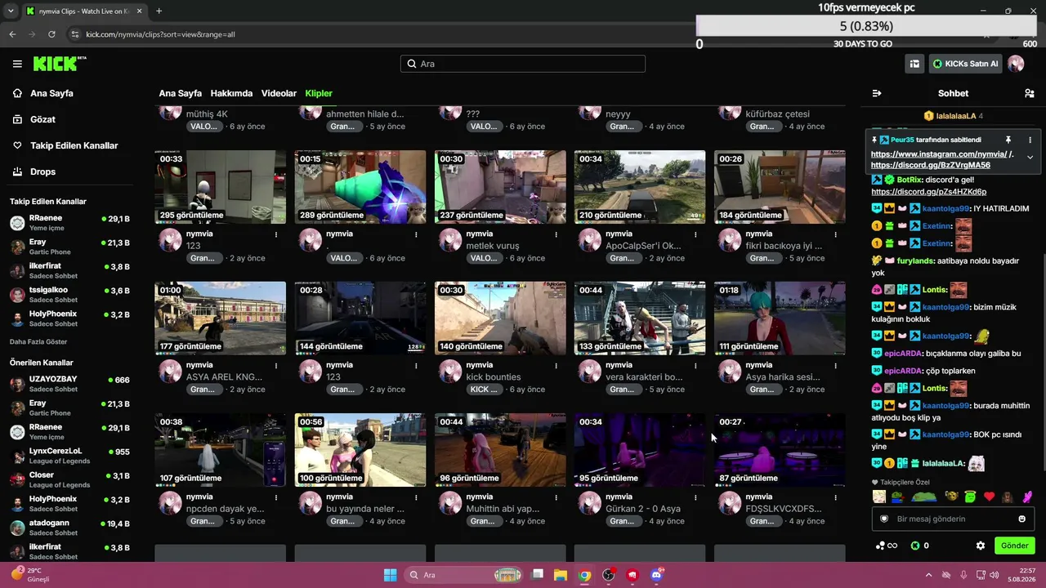
Task: Select the Klipler tab
Action: click(x=319, y=93)
